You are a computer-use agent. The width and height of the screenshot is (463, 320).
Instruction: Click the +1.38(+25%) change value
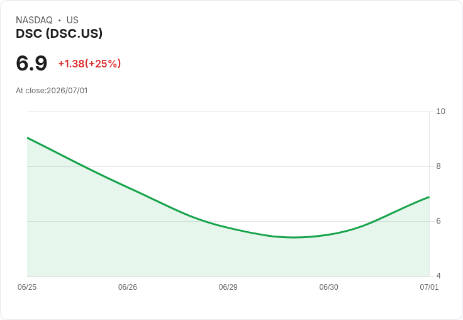point(89,64)
